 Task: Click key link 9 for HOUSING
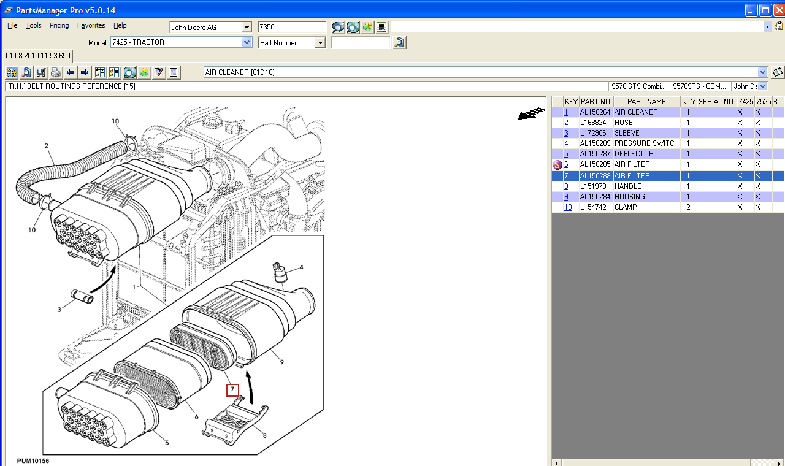click(566, 197)
